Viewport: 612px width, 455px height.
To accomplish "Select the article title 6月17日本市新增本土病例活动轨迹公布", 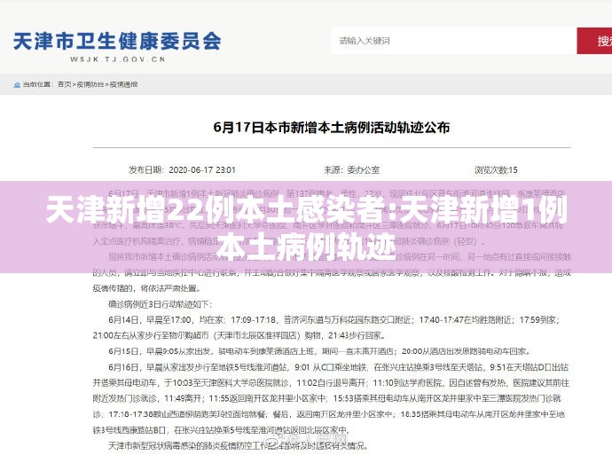I will [332, 127].
